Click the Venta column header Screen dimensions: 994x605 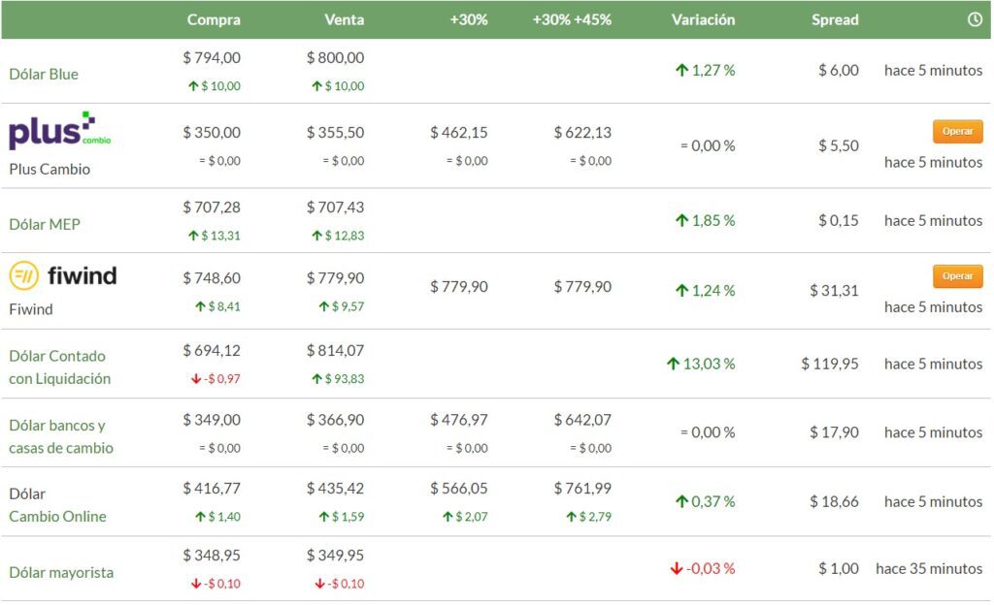click(344, 19)
